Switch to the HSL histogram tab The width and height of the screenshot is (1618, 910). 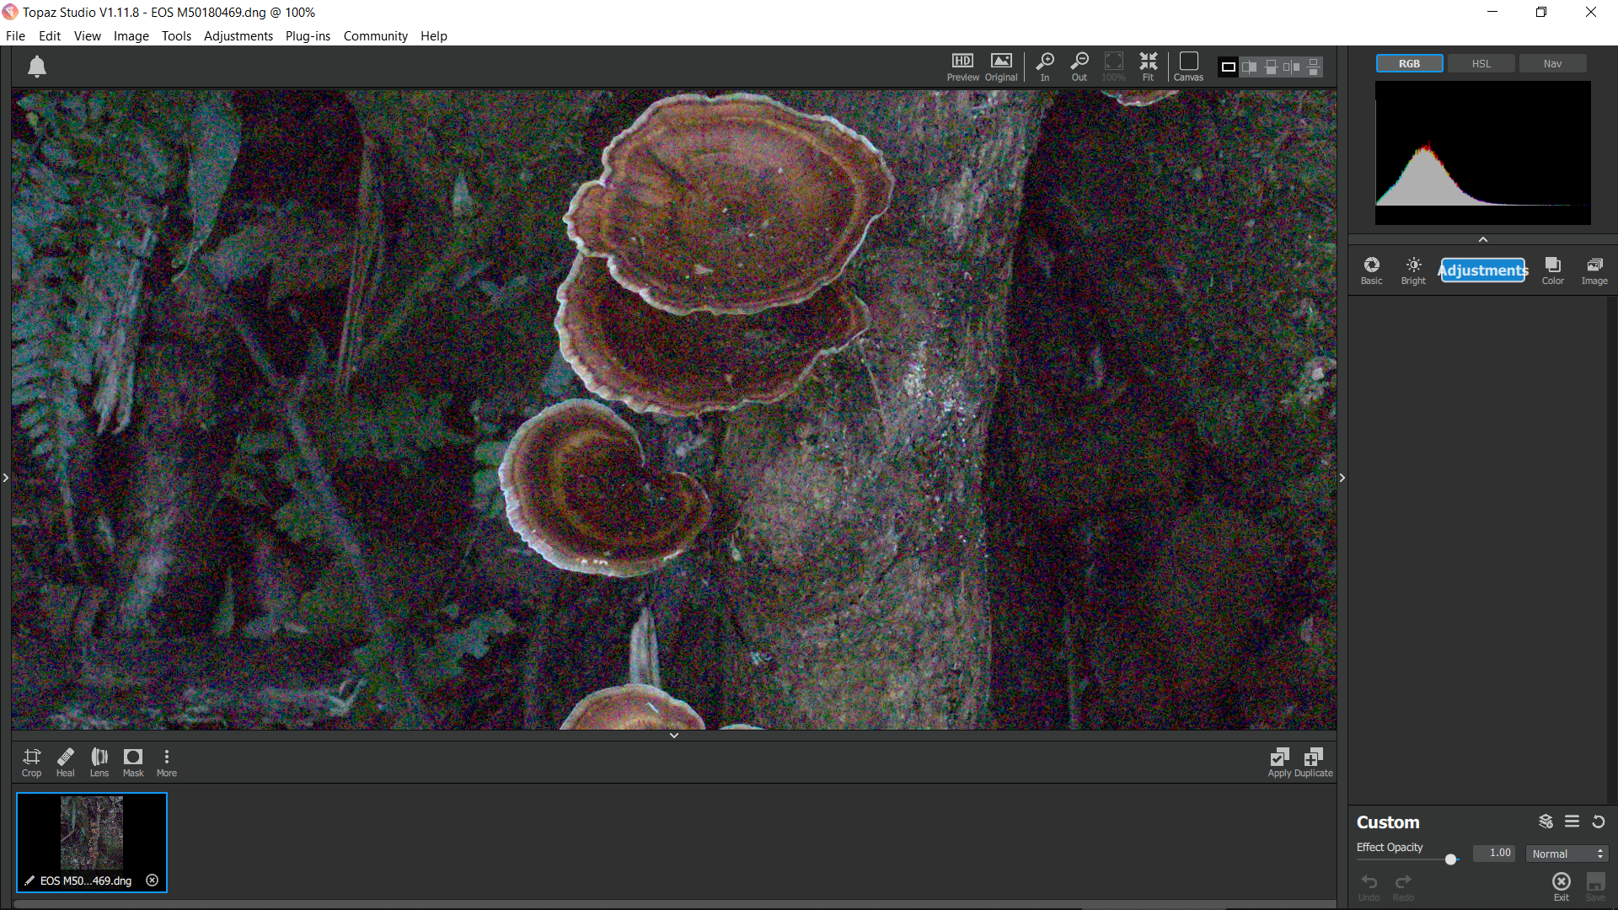tap(1481, 63)
